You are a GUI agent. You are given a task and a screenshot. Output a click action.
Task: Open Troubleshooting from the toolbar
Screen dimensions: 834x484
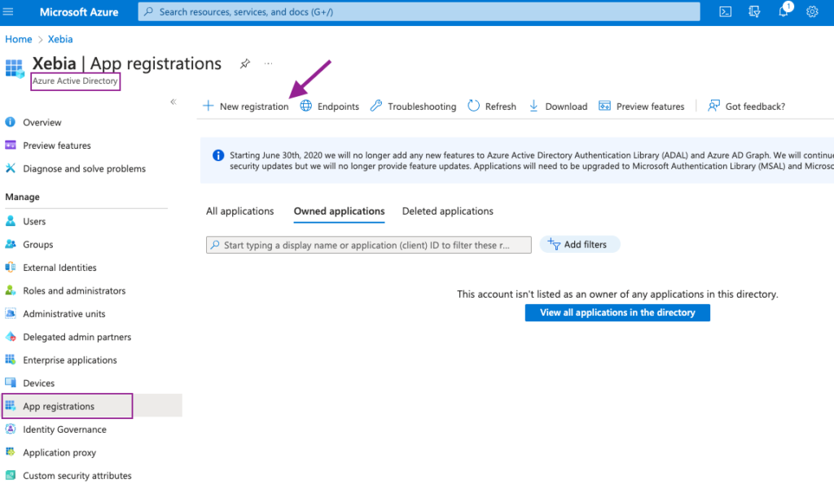(413, 107)
